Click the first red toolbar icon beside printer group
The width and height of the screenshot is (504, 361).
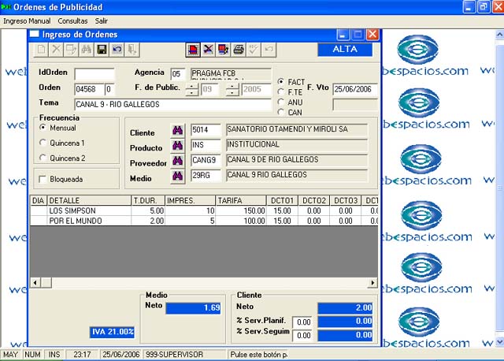[x=193, y=50]
